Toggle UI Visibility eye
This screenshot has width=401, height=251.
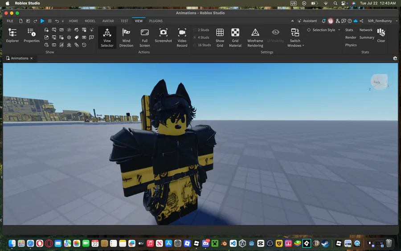[275, 36]
